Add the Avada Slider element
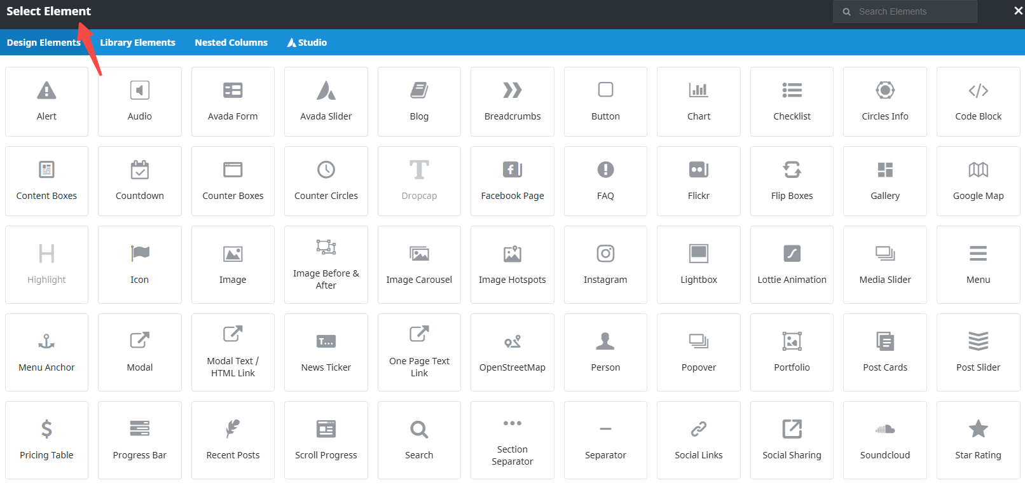Viewport: 1025px width, 485px height. (x=326, y=102)
